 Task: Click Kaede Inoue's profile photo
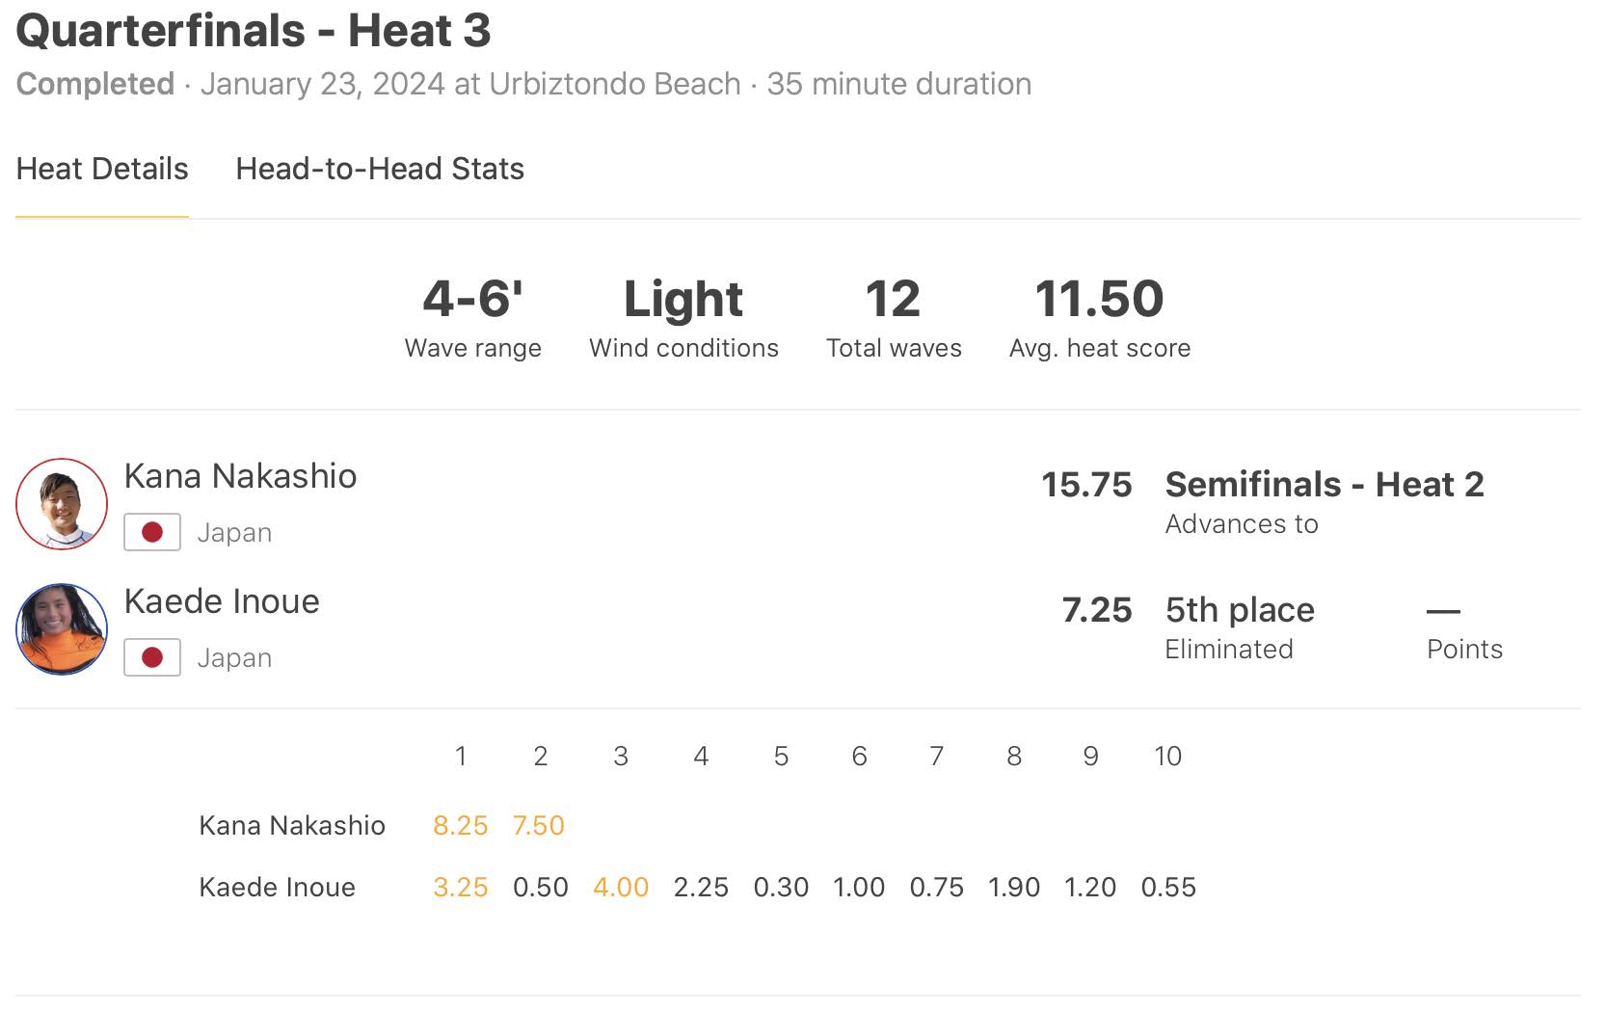pyautogui.click(x=62, y=629)
